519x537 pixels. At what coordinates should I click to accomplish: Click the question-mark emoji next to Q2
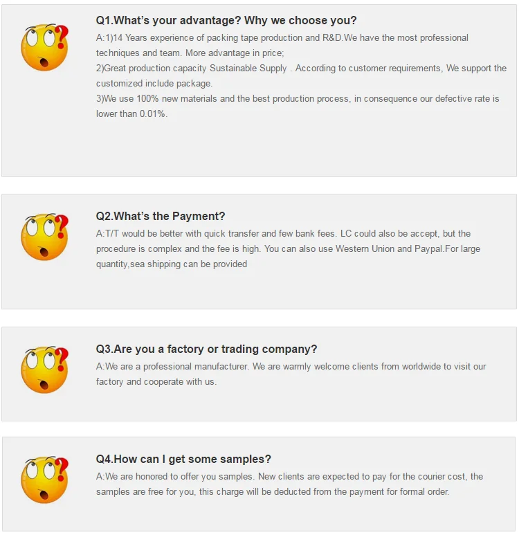click(45, 237)
